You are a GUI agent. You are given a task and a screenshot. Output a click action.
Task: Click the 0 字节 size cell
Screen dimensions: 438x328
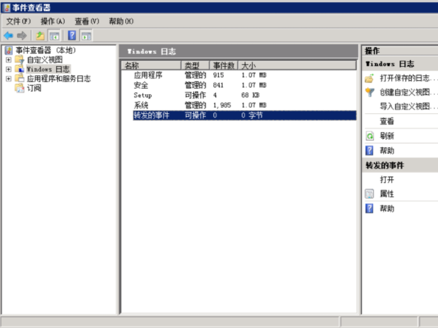click(252, 115)
